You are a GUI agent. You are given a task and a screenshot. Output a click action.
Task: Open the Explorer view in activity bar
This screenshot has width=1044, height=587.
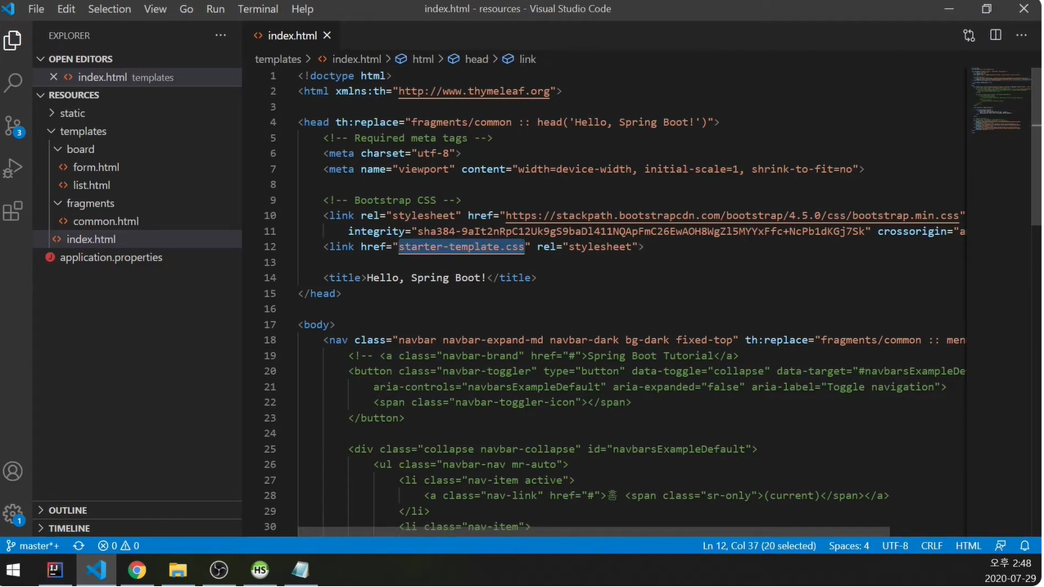pyautogui.click(x=13, y=40)
